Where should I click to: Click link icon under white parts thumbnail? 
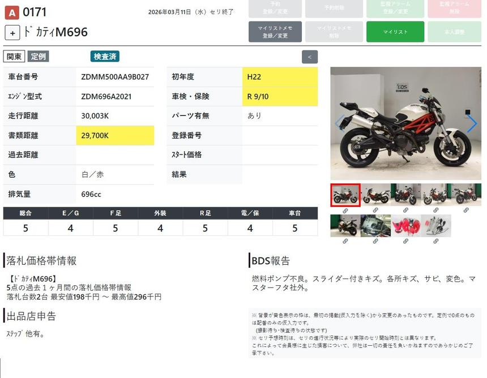pos(435,241)
